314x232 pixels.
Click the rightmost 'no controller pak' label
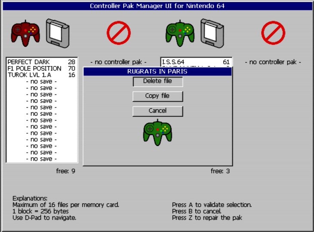tap(273, 62)
